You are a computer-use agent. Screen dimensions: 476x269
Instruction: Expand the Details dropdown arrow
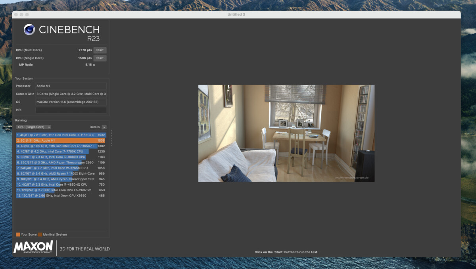pos(104,127)
